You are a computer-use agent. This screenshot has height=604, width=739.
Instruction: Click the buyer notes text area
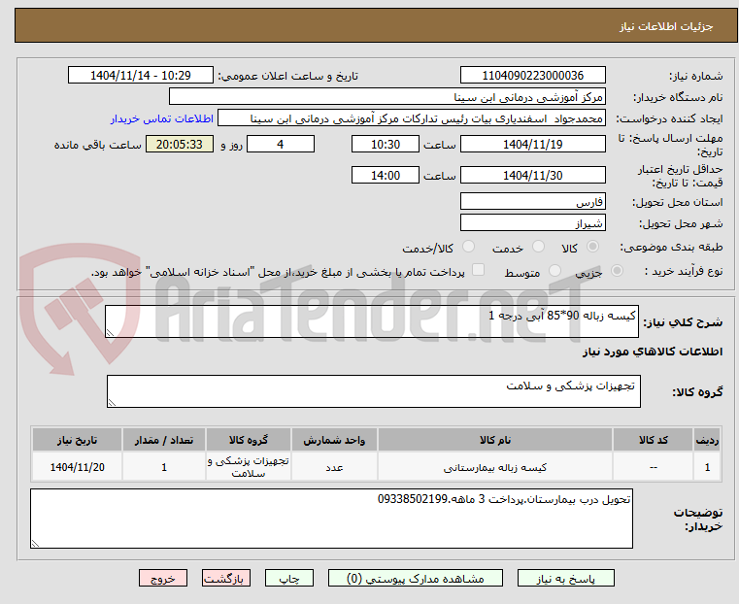pos(331,519)
